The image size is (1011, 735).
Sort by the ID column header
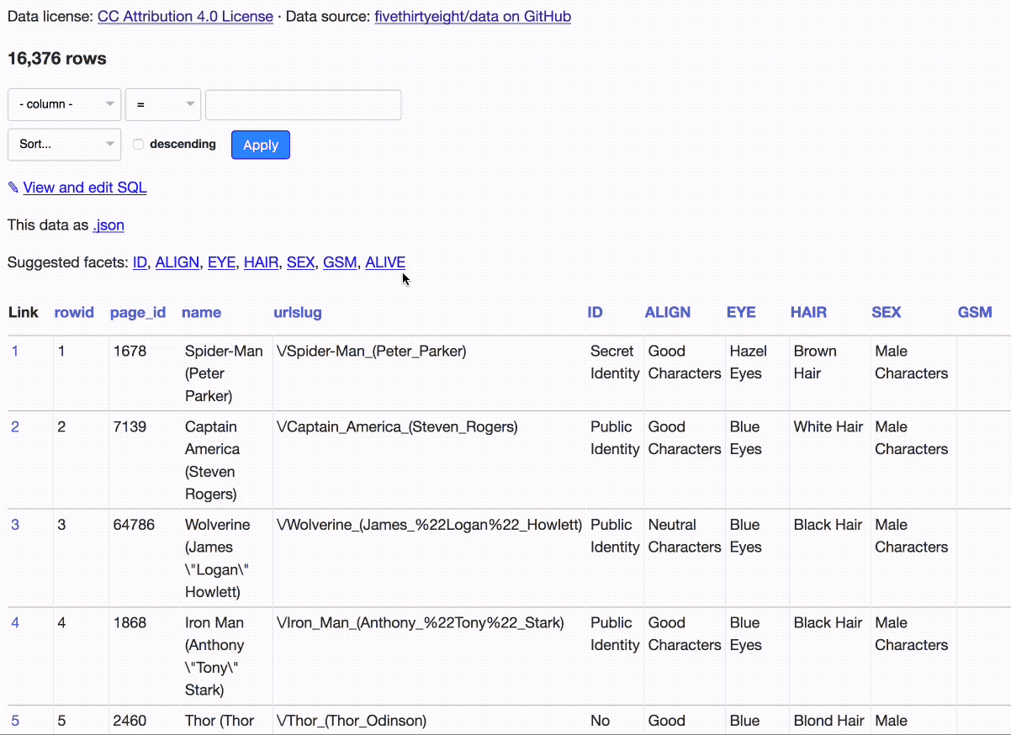point(595,312)
